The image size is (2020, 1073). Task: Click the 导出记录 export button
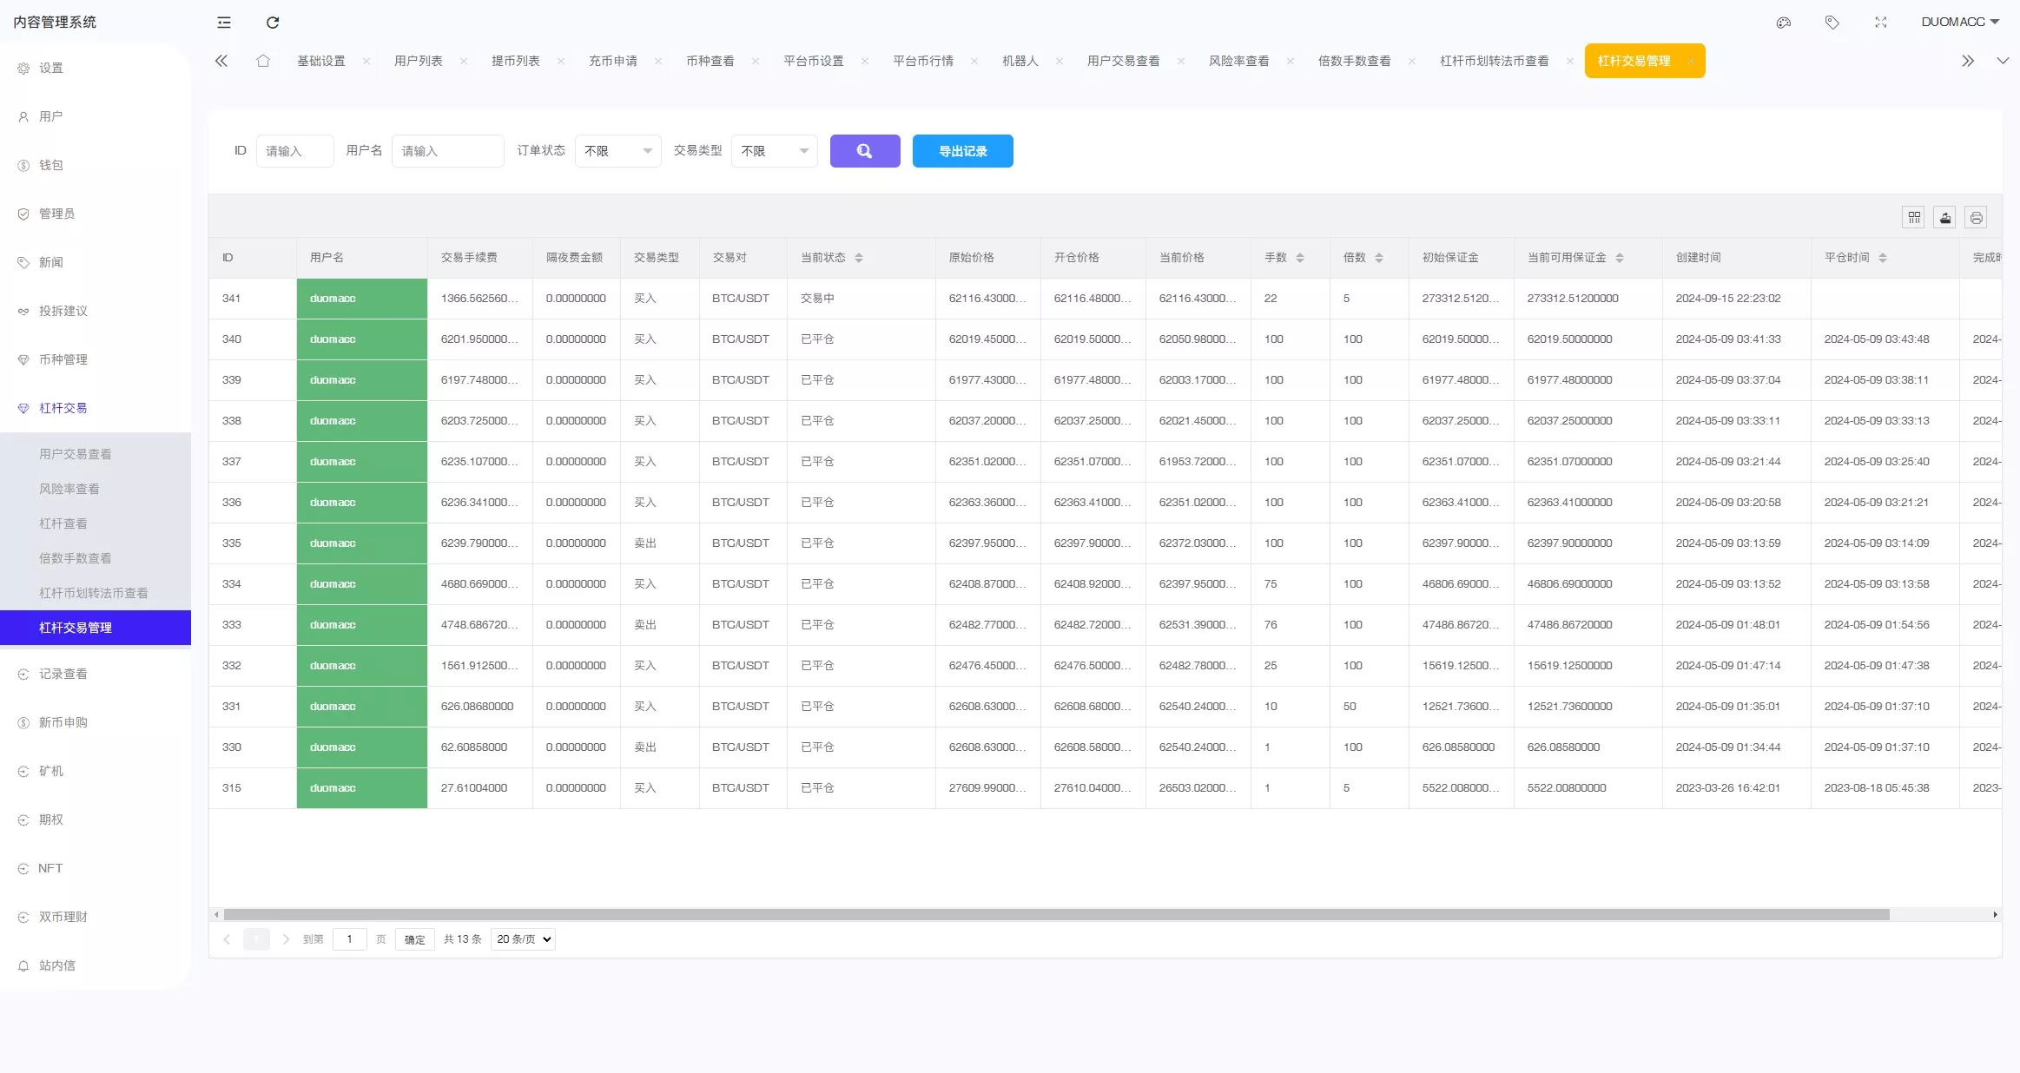962,151
